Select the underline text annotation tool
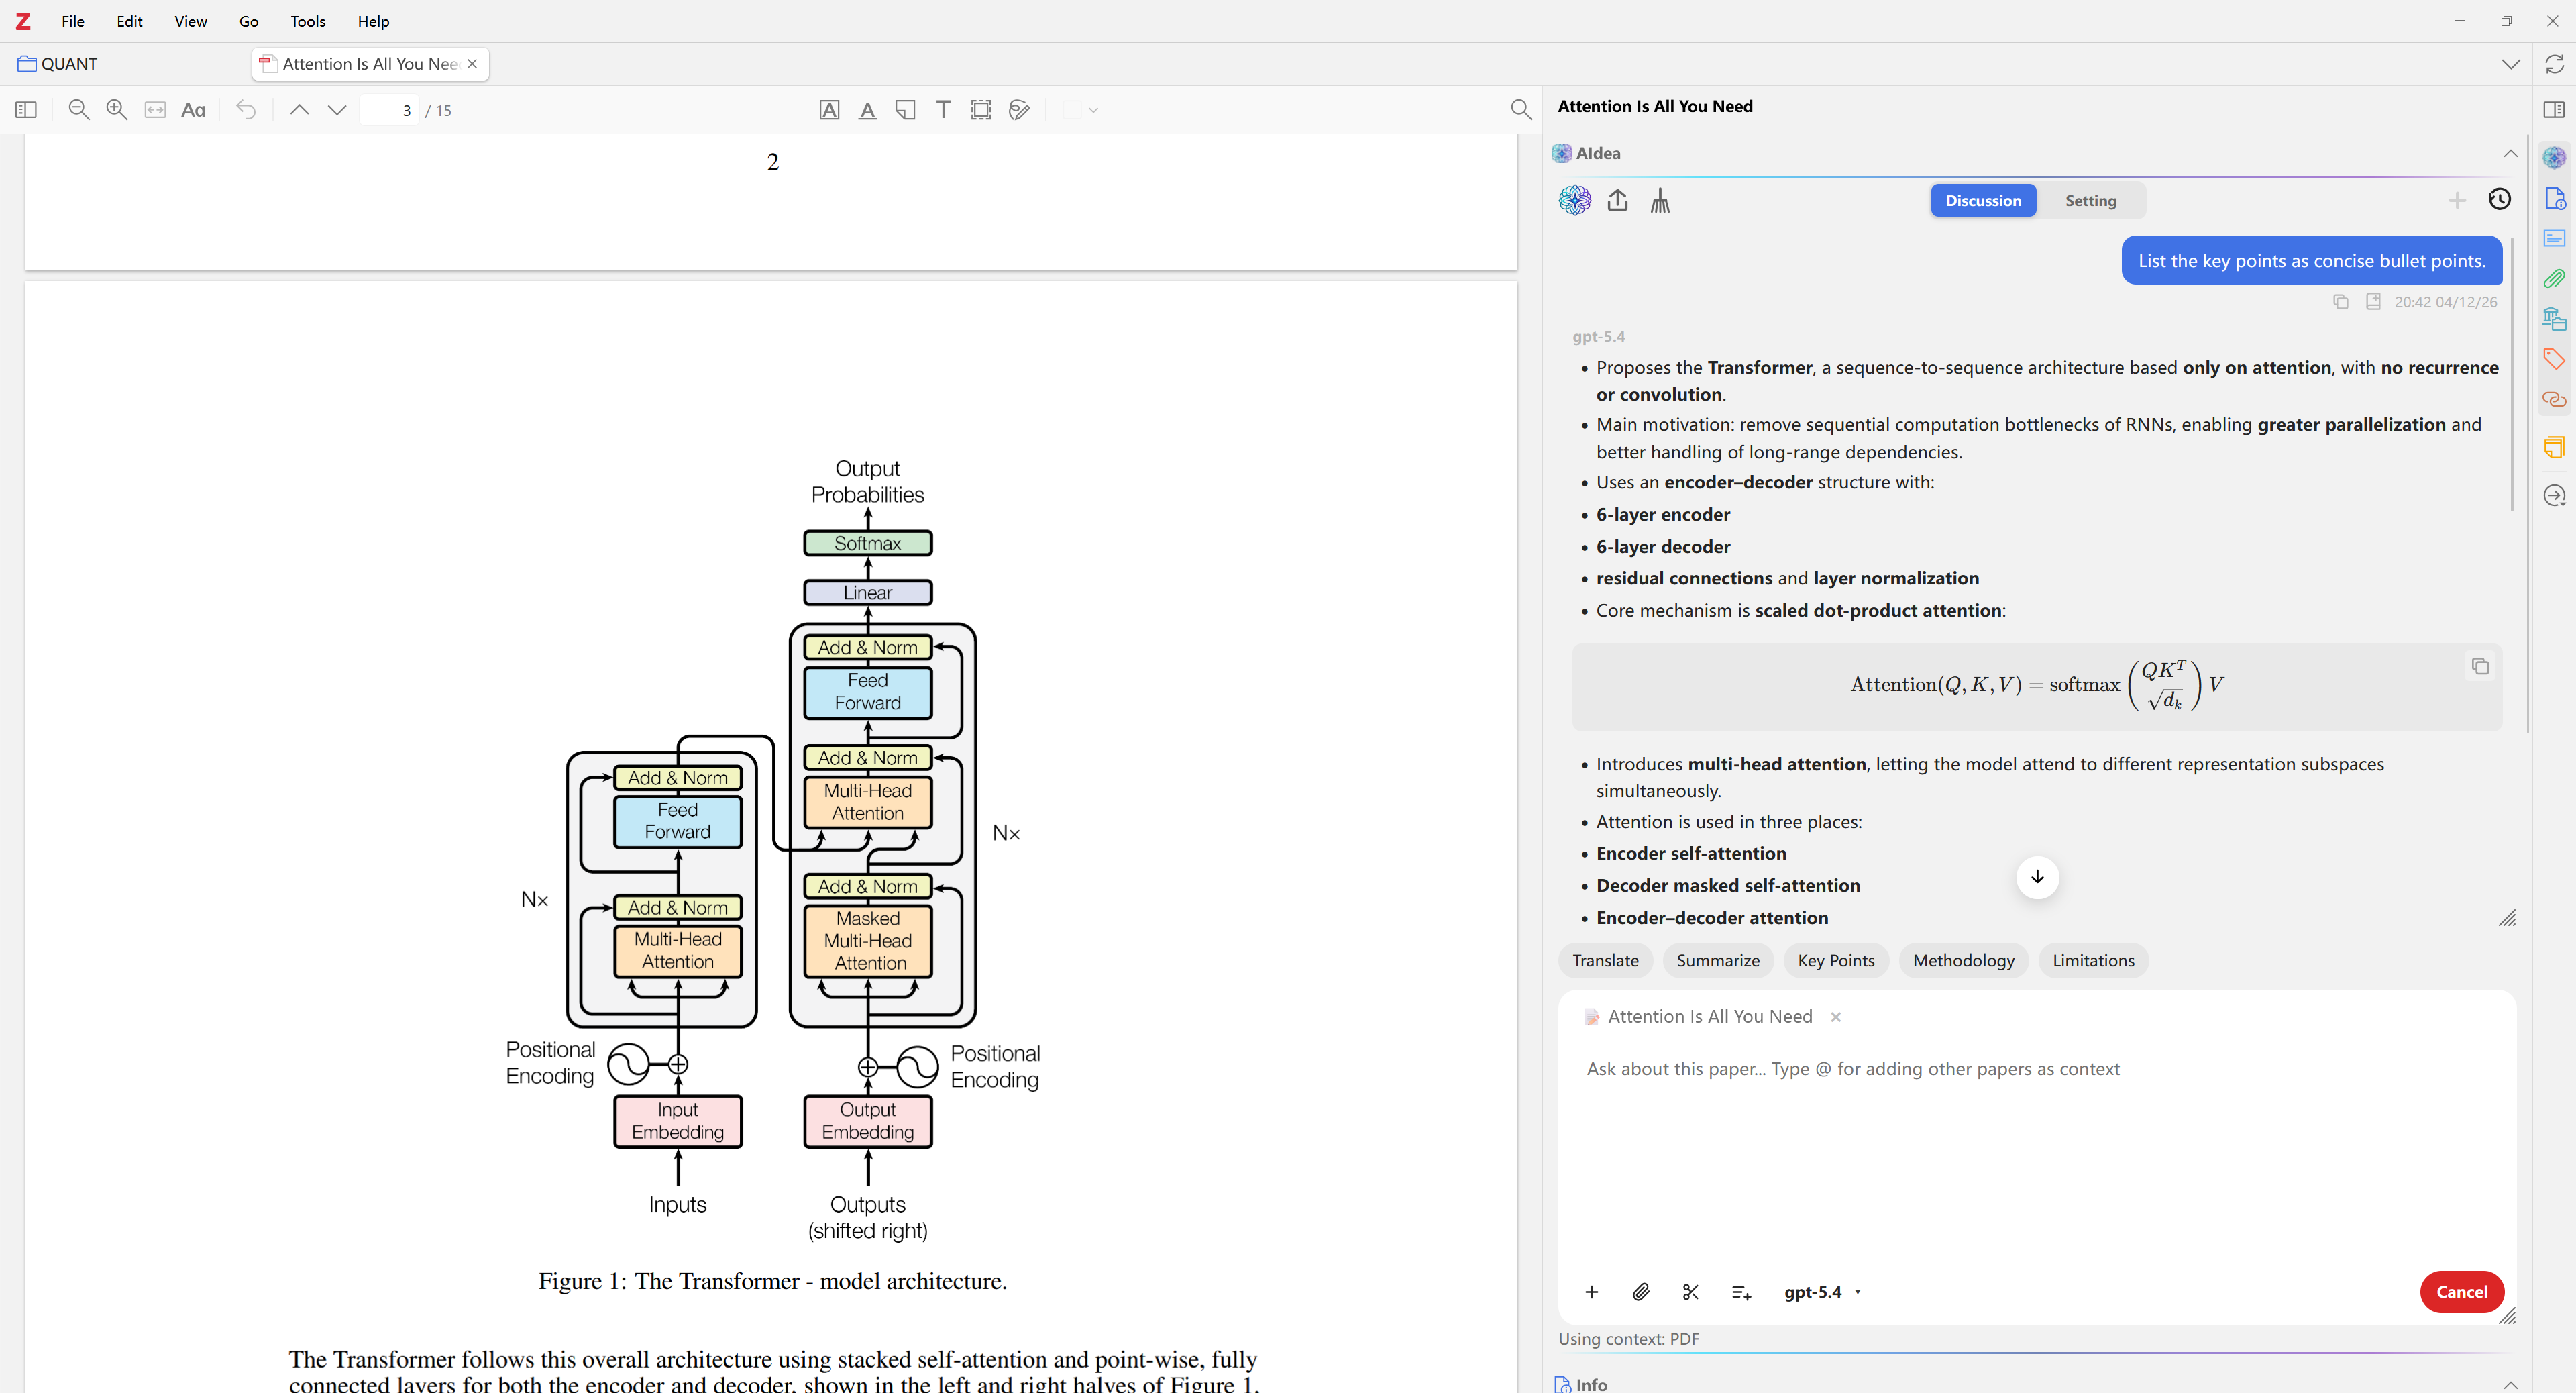The image size is (2576, 1393). coord(867,110)
